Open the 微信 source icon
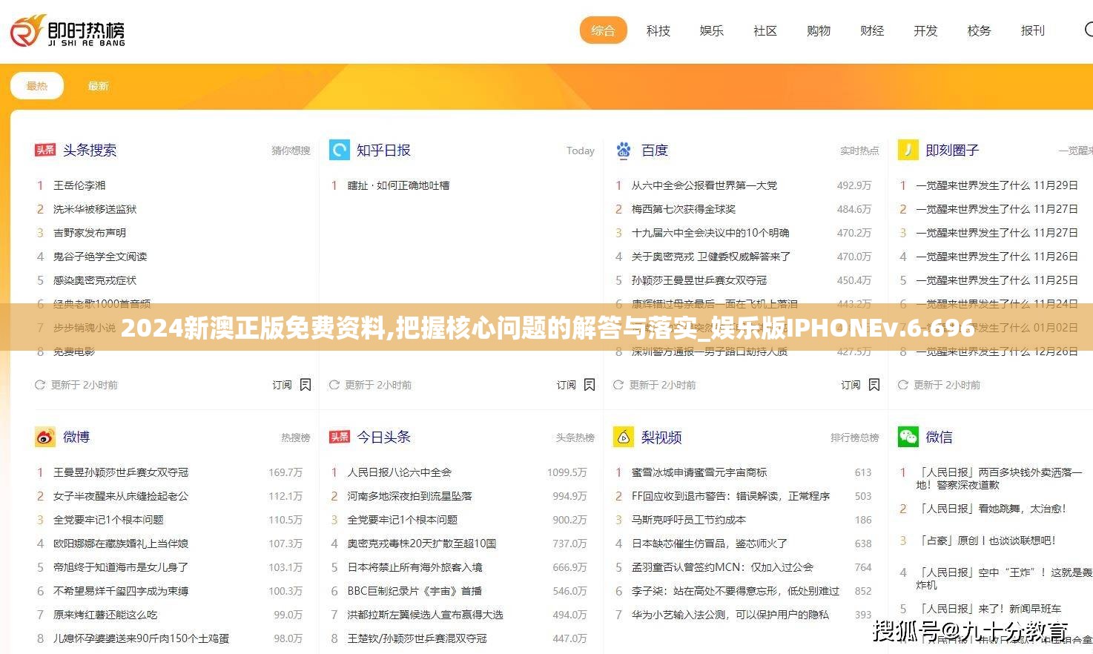 click(908, 437)
